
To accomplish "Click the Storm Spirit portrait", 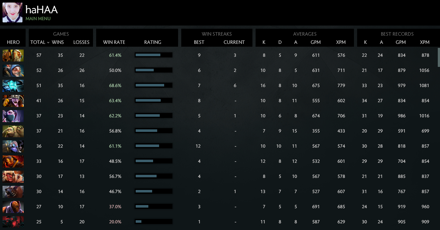I will pos(13,86).
